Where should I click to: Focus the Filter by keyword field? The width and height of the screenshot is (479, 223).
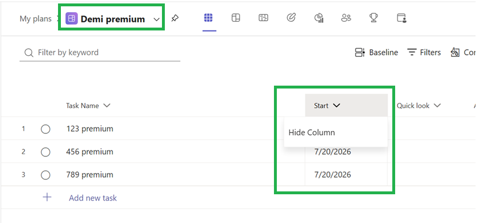[x=99, y=53]
